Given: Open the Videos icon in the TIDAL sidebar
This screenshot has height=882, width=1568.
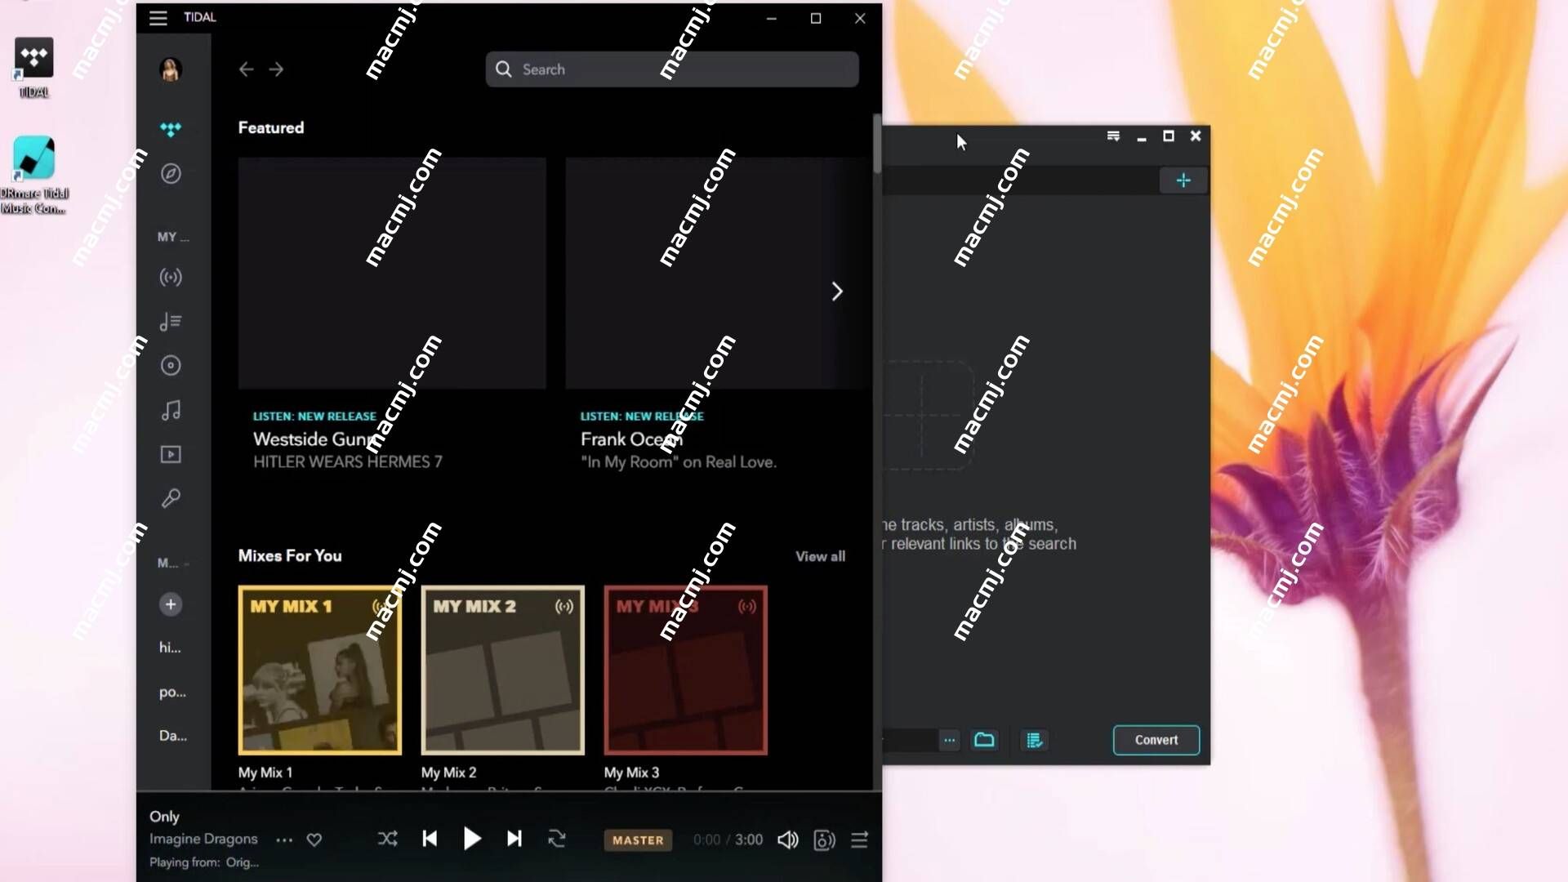Looking at the screenshot, I should [171, 454].
